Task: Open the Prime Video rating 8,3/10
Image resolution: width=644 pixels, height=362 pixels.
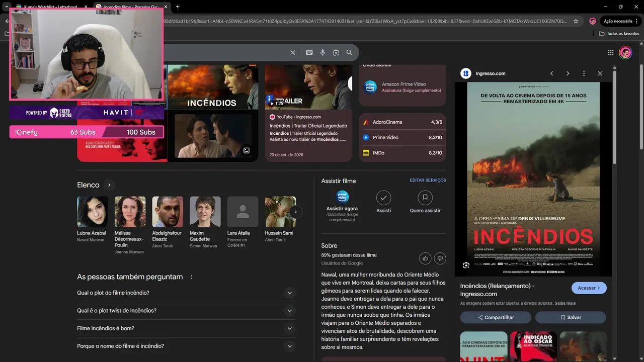Action: [403, 137]
